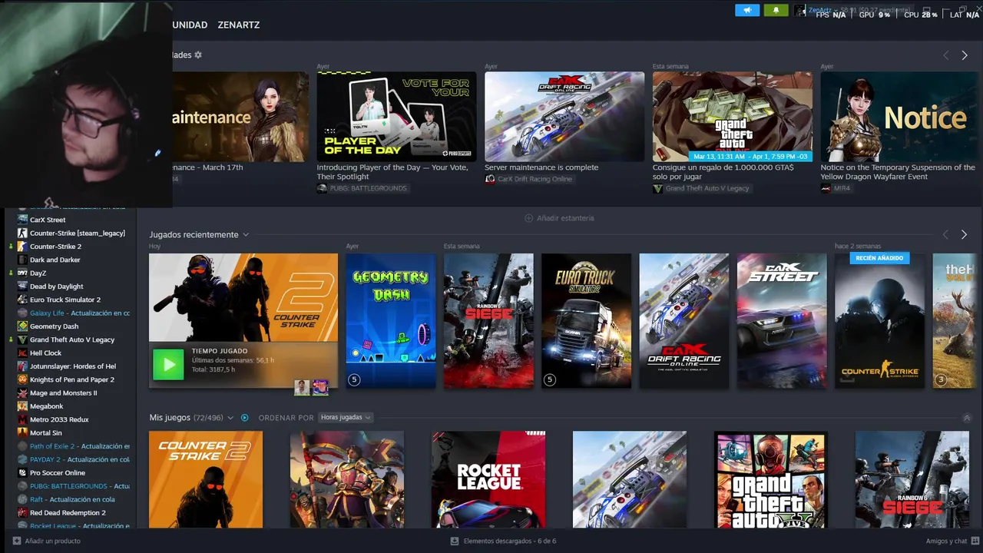Viewport: 983px width, 553px height.
Task: Click Añadir un producto
Action: pyautogui.click(x=46, y=541)
